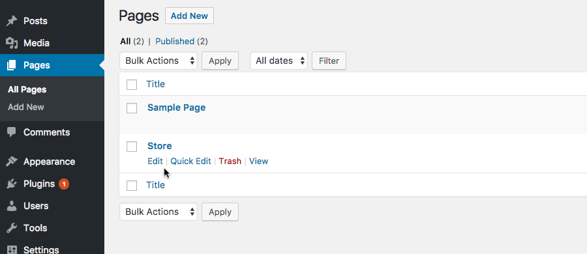Tick the Store page checkbox
The image size is (587, 254).
(x=132, y=147)
